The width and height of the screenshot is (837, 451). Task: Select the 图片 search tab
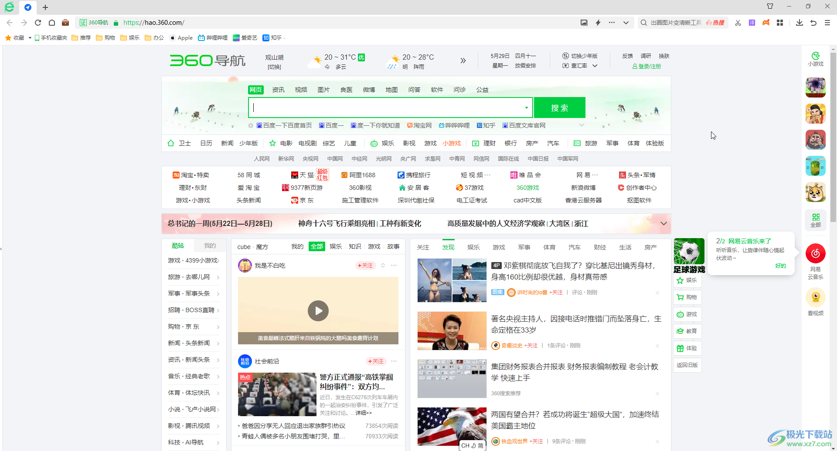tap(323, 90)
